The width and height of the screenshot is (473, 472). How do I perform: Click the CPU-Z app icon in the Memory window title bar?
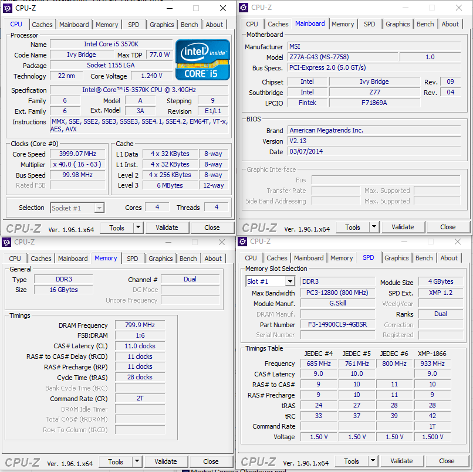point(6,242)
